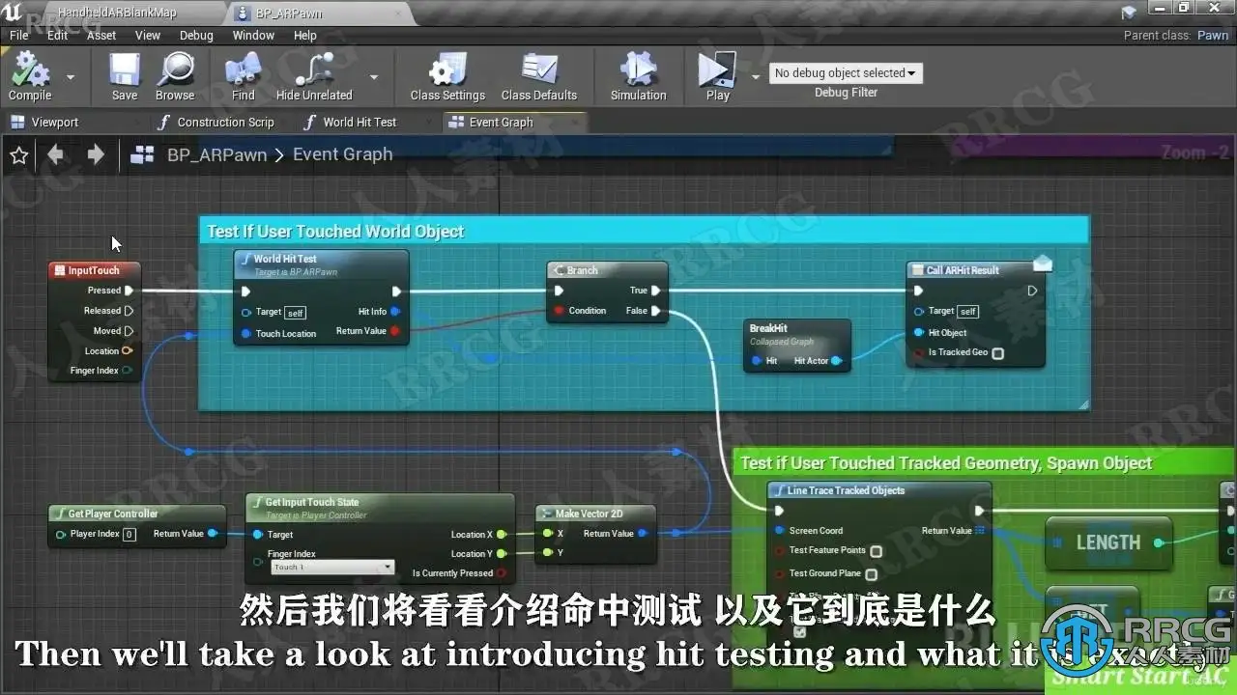1237x695 pixels.
Task: Click World Hit Test Return Value pin
Action: pos(395,331)
